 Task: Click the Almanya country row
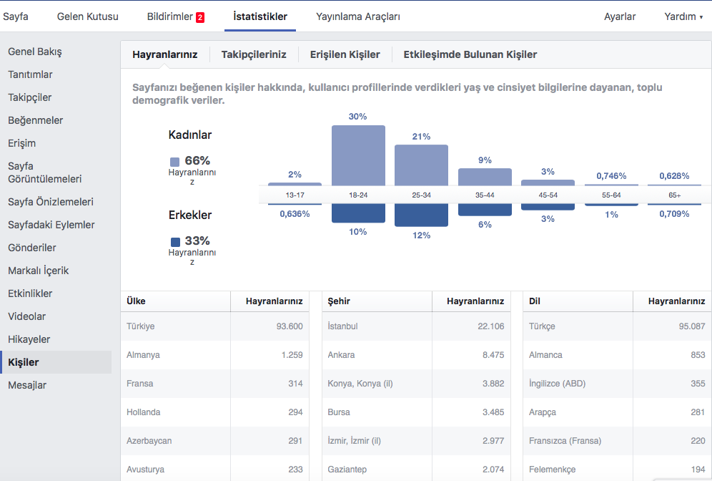[x=214, y=354]
